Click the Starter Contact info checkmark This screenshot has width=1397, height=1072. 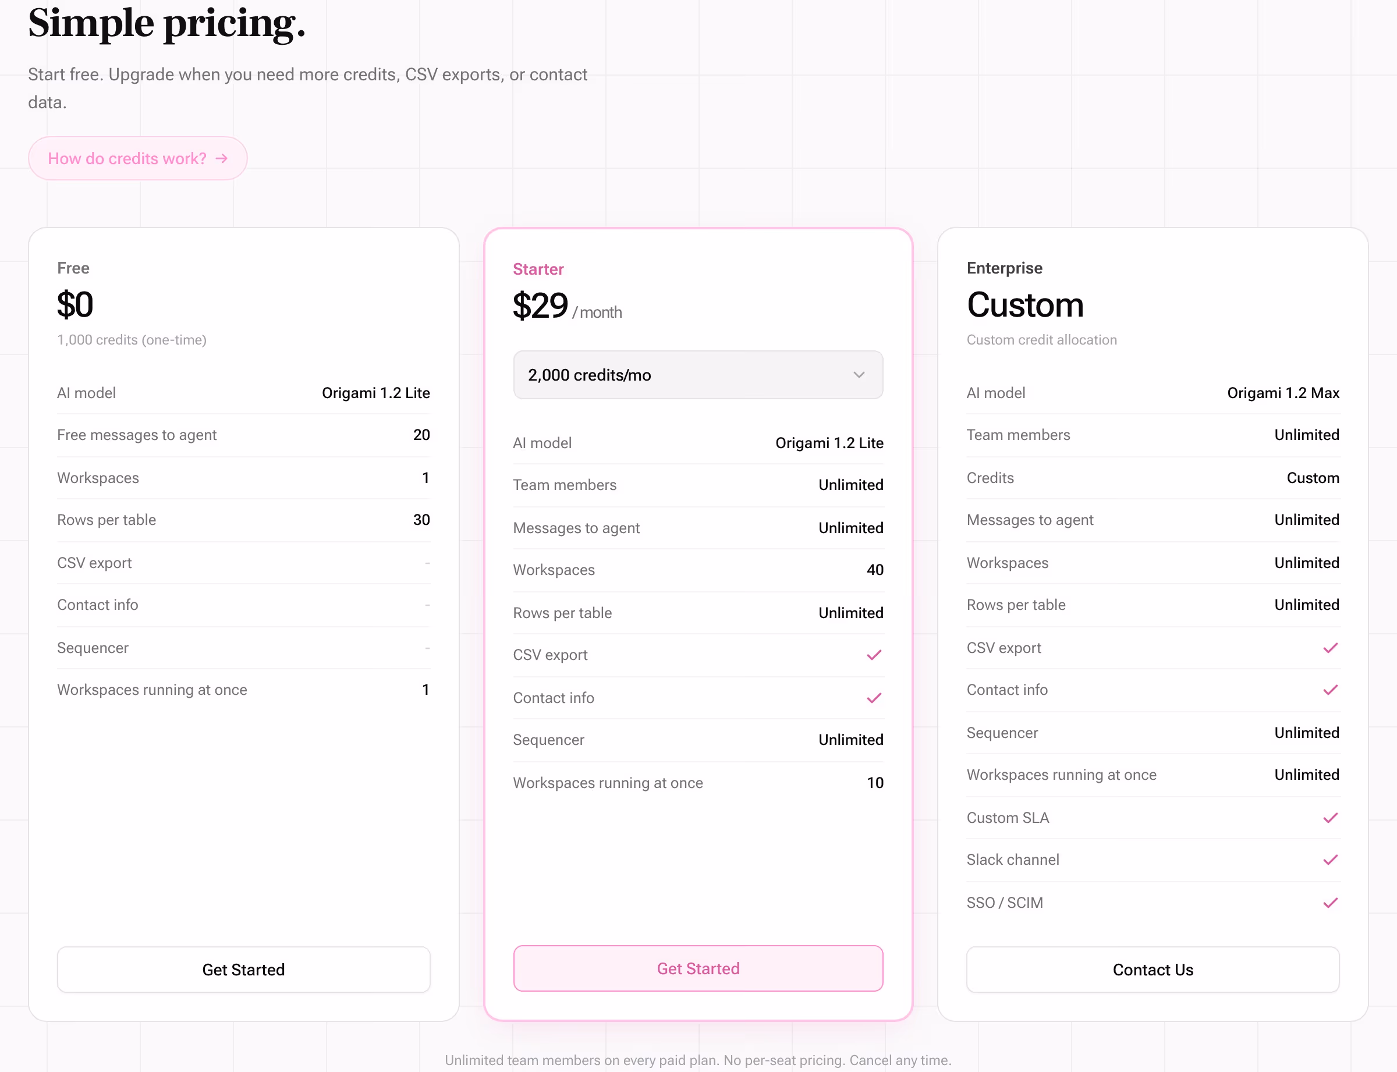point(874,697)
